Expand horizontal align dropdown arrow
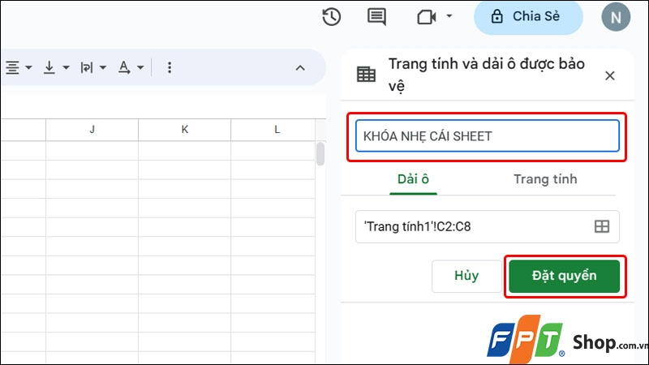The image size is (649, 365). point(28,67)
